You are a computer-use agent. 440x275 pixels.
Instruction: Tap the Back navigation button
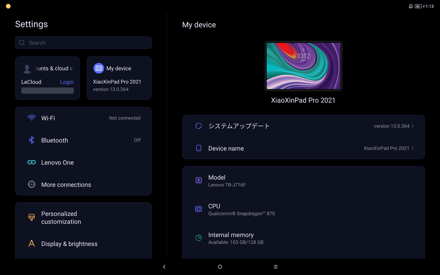pos(164,267)
